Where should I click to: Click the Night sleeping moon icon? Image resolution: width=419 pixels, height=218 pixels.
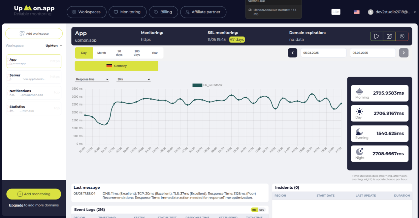[x=359, y=152]
